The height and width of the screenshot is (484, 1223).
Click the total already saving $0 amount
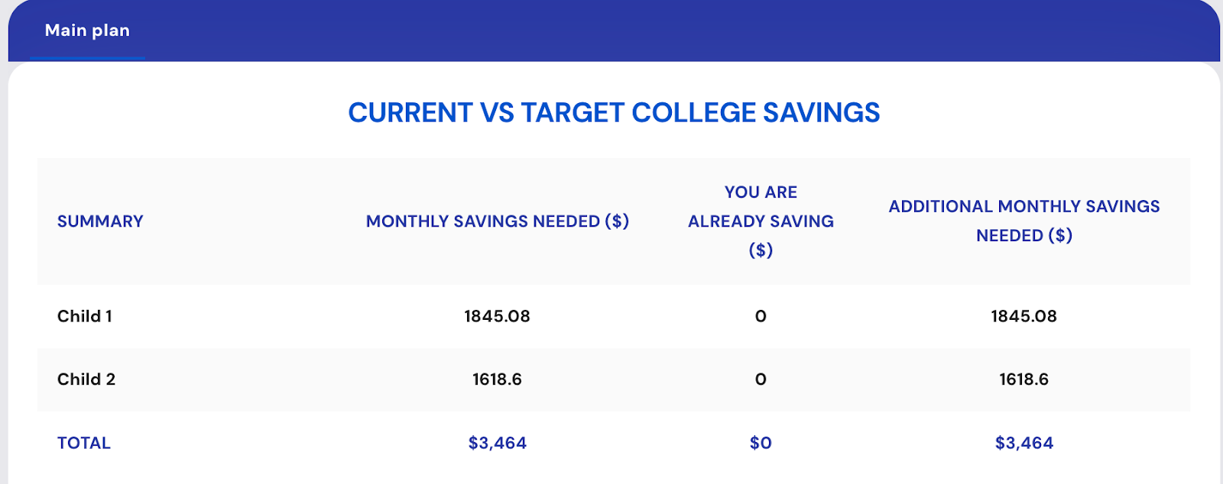tap(761, 443)
